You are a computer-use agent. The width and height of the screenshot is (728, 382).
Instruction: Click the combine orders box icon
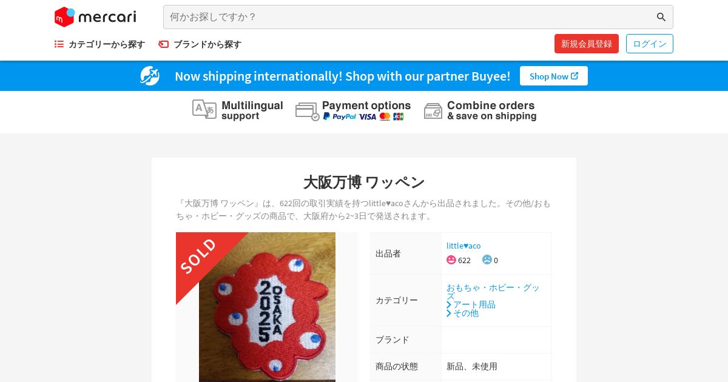point(433,111)
